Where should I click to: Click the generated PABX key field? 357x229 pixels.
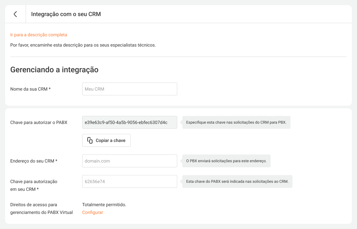tap(129, 122)
